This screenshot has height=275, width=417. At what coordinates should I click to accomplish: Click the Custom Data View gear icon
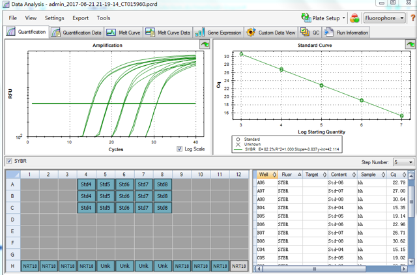tap(251, 33)
